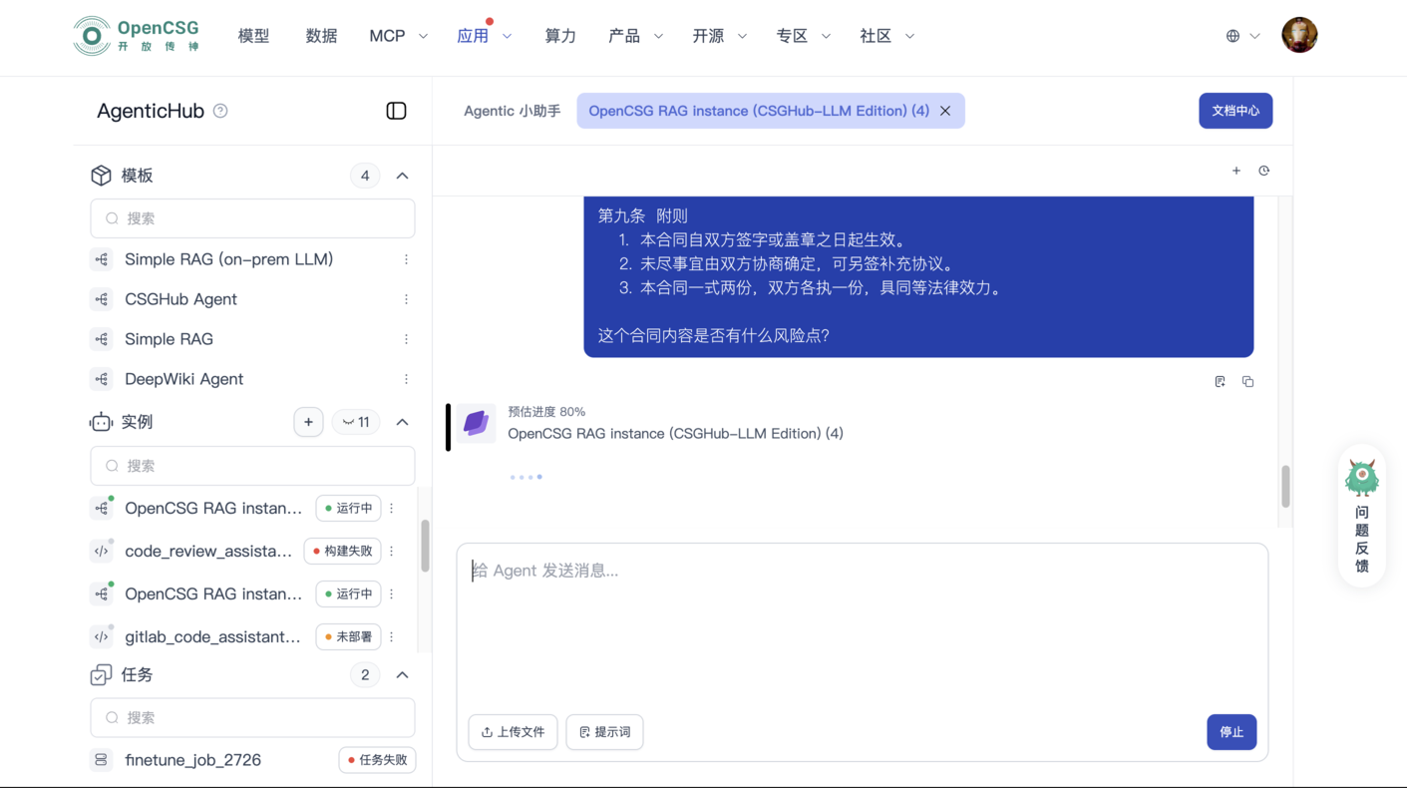Open the feedback monster widget

pos(1361,515)
